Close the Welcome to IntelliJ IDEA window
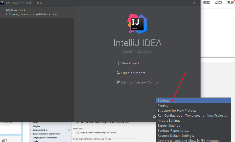Image resolution: width=235 pixels, height=142 pixels. (194, 3)
